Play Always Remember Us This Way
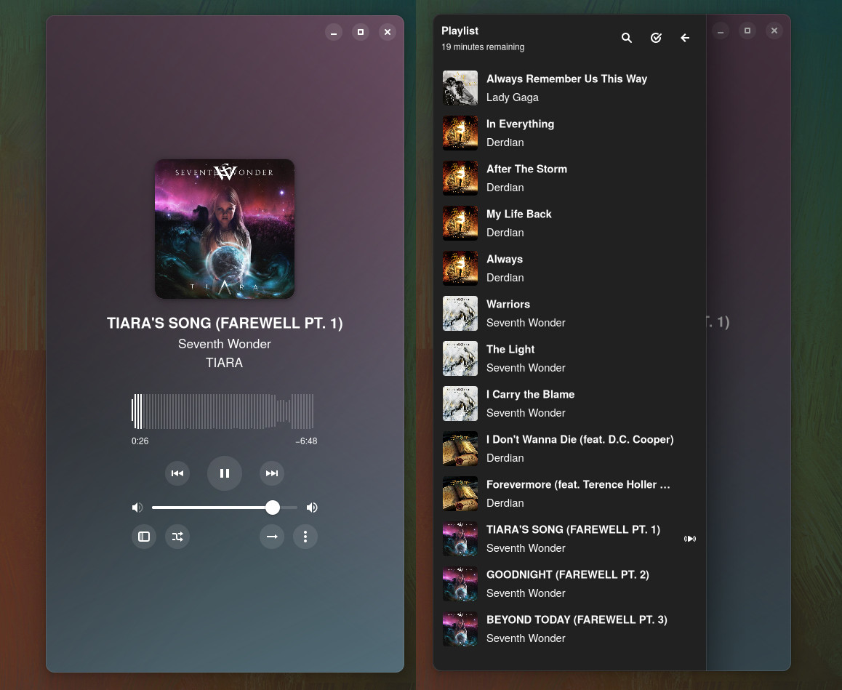This screenshot has width=842, height=690. 569,88
